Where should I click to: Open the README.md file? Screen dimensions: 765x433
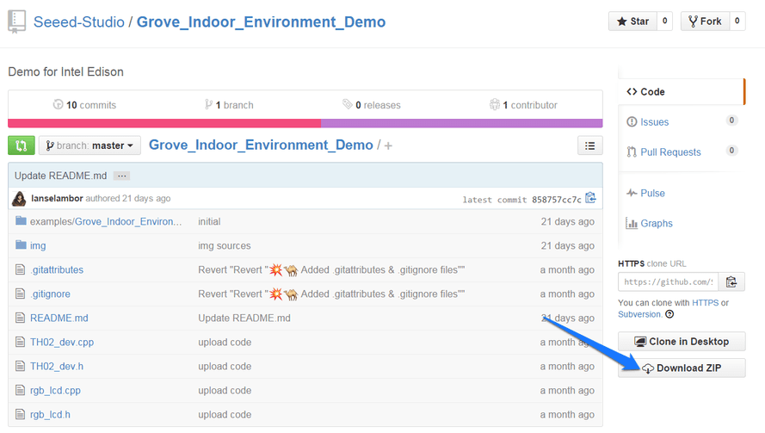[59, 318]
